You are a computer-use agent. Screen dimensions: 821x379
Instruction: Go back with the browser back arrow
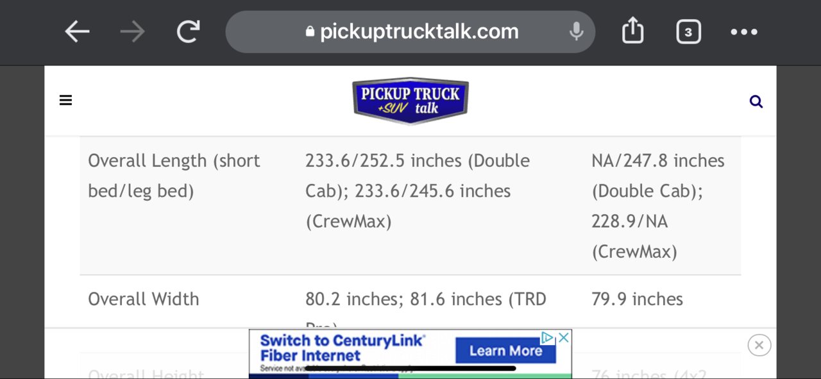pos(77,31)
